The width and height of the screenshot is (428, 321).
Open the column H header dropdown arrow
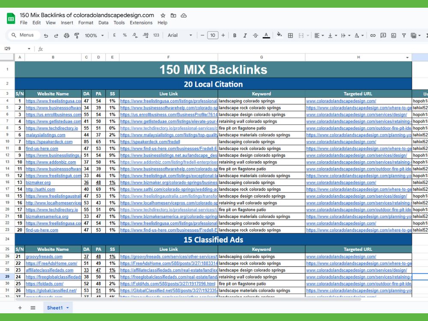click(407, 57)
